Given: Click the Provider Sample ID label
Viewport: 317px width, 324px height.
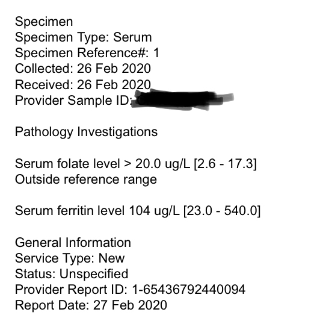Looking at the screenshot, I should (x=73, y=100).
